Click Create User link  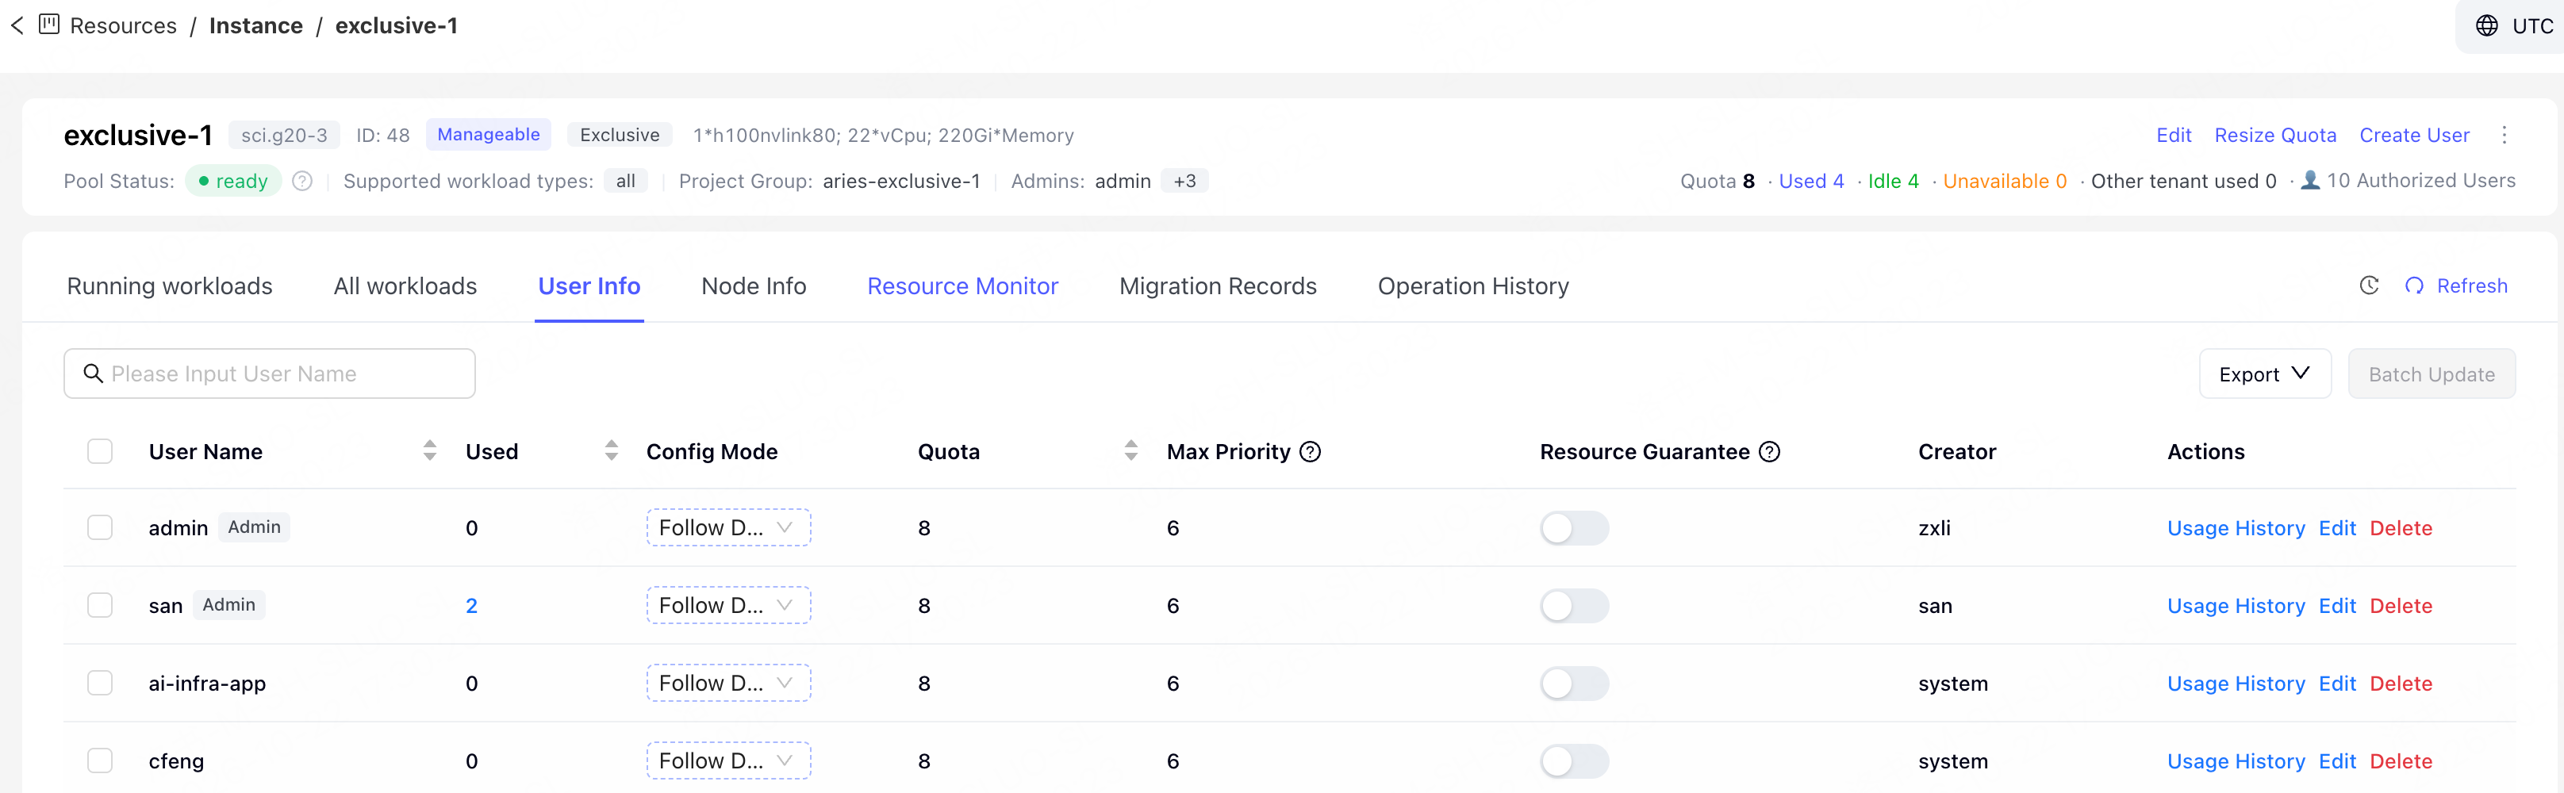point(2414,136)
